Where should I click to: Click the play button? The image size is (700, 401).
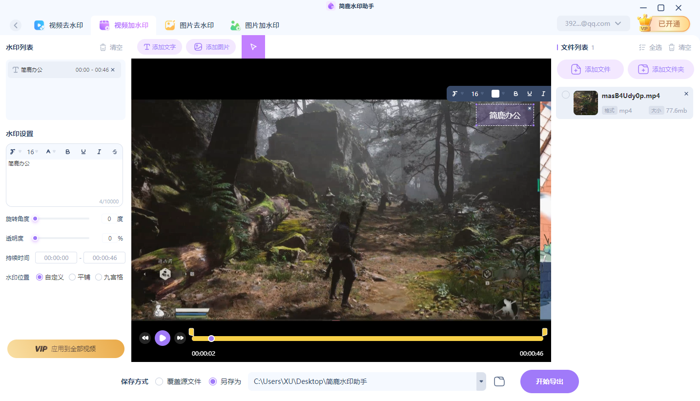coord(163,338)
